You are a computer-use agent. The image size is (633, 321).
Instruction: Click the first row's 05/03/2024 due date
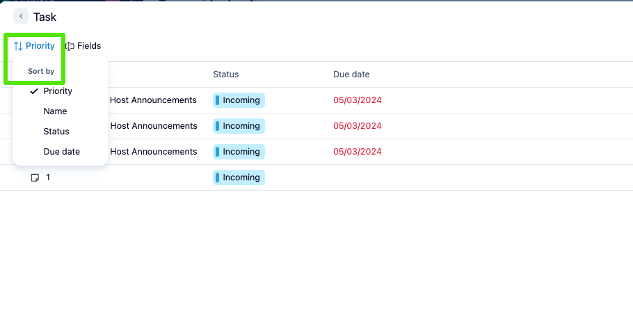[x=358, y=100]
